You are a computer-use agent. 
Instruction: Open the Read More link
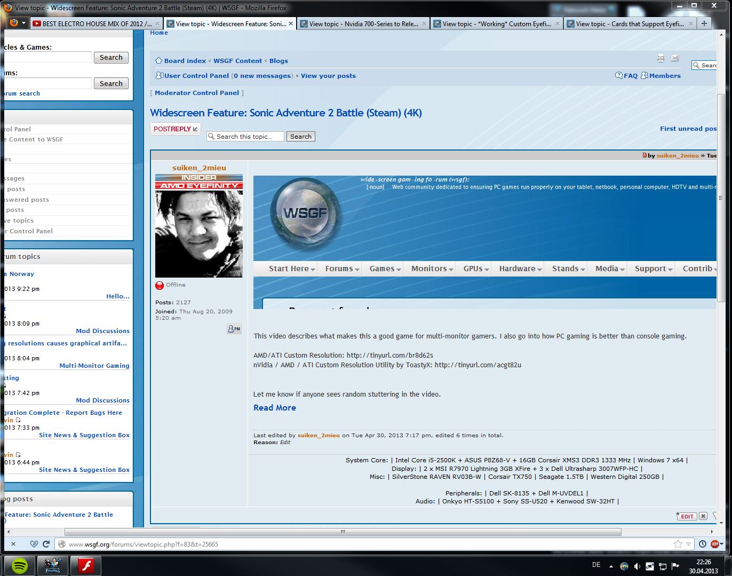[275, 408]
